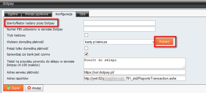This screenshot has height=93, width=206.
Task: Click the Adres serwisu płatności label
Action: coord(23,72)
